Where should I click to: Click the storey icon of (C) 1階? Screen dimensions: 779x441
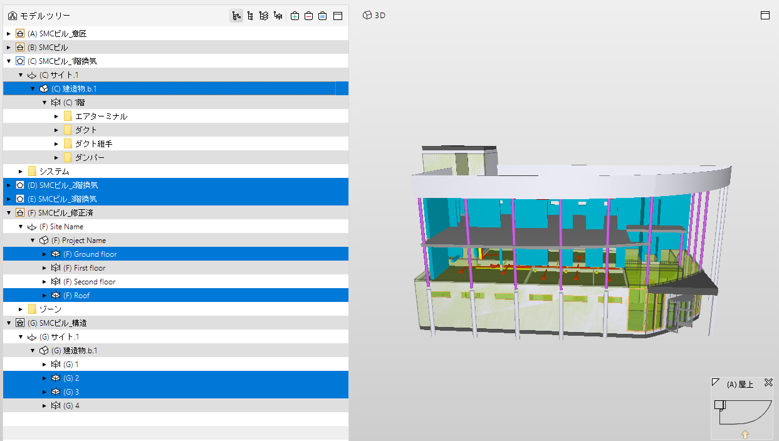pyautogui.click(x=56, y=102)
